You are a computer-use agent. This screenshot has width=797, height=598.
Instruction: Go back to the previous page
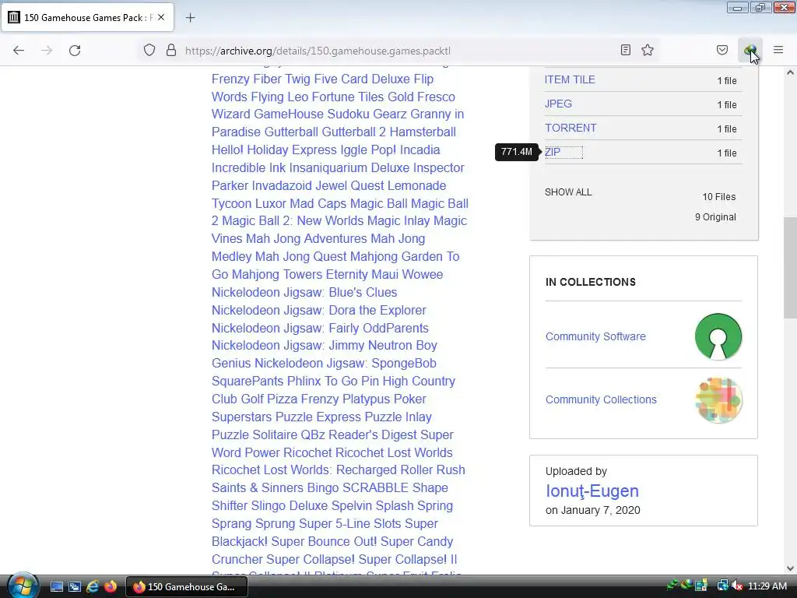[19, 51]
